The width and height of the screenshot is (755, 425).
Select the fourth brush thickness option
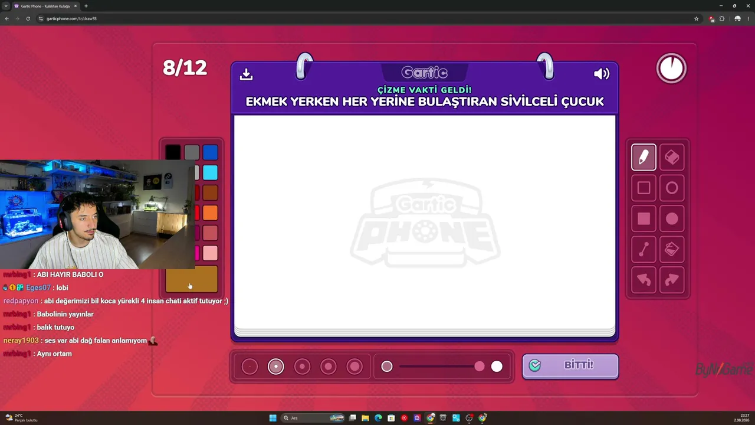pyautogui.click(x=328, y=367)
